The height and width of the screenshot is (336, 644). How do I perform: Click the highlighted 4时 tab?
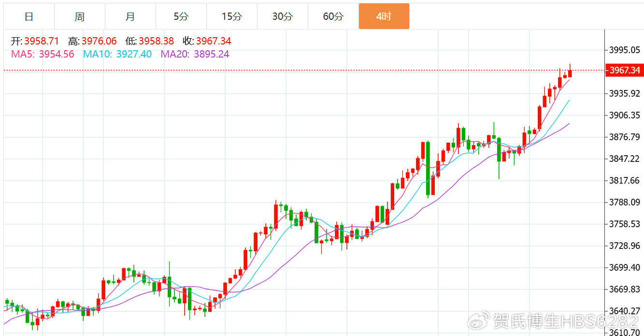point(384,16)
